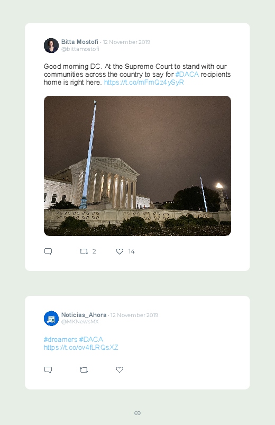
Task: Click the reply icon on Bitta Mostofi's tweet
Action: (x=48, y=251)
